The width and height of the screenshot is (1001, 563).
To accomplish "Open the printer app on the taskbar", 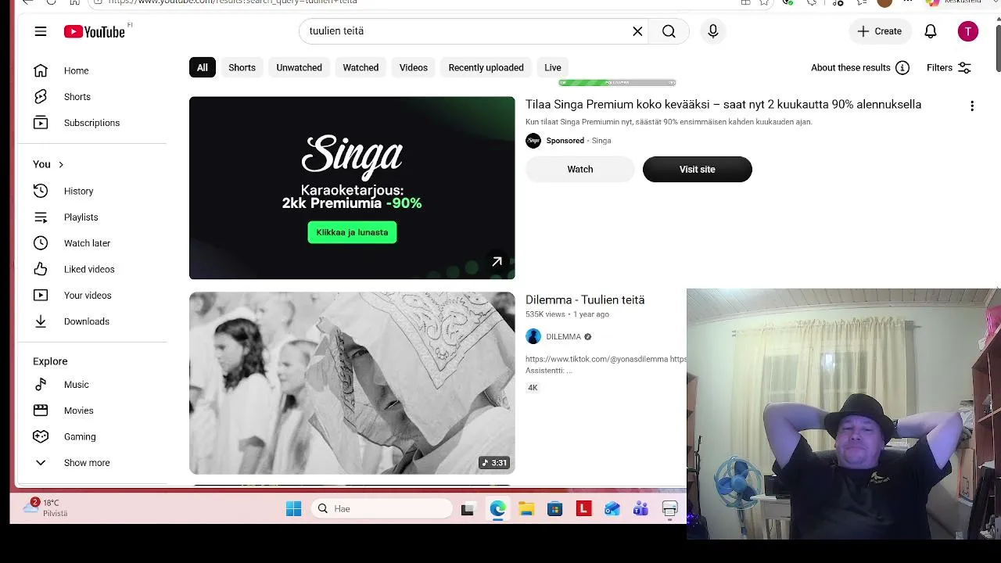I will pyautogui.click(x=669, y=509).
